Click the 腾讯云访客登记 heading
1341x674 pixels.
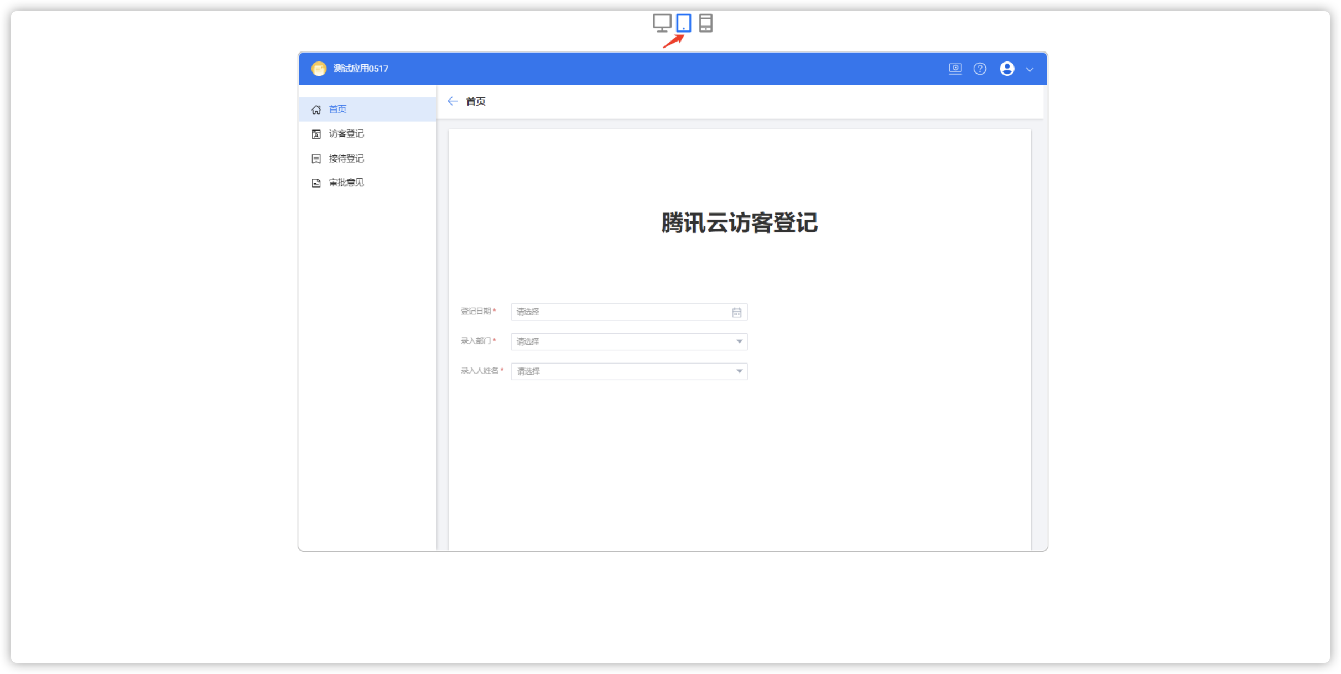click(740, 223)
